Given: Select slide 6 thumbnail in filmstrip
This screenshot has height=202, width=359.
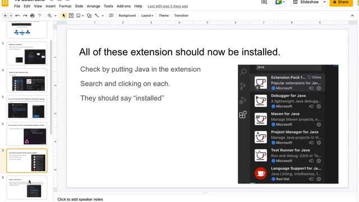Looking at the screenshot, I should (27, 134).
